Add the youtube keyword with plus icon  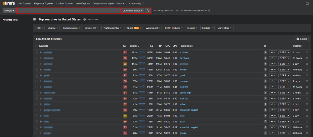point(41,53)
